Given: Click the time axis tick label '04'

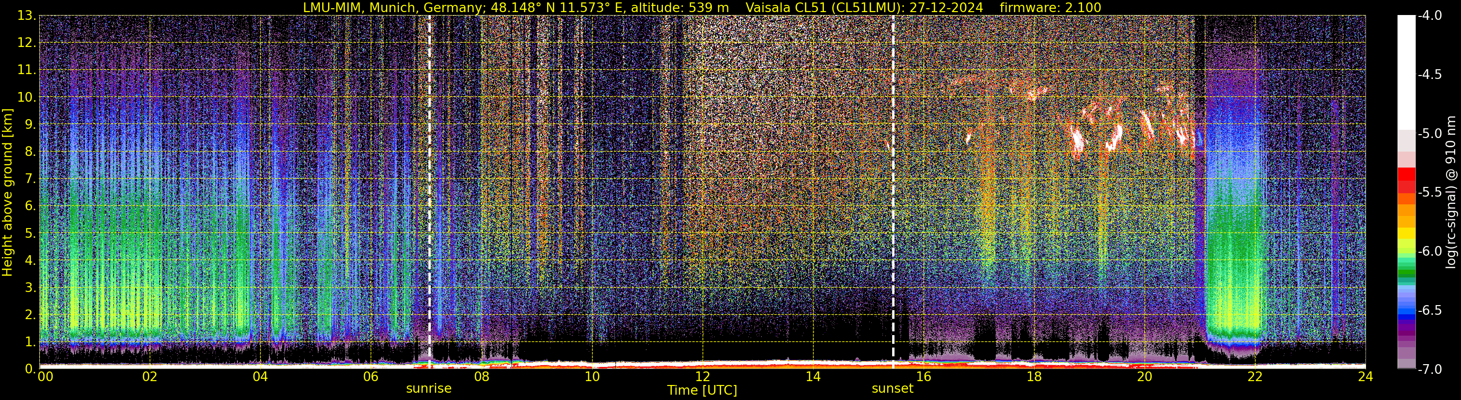Looking at the screenshot, I should click(x=260, y=377).
